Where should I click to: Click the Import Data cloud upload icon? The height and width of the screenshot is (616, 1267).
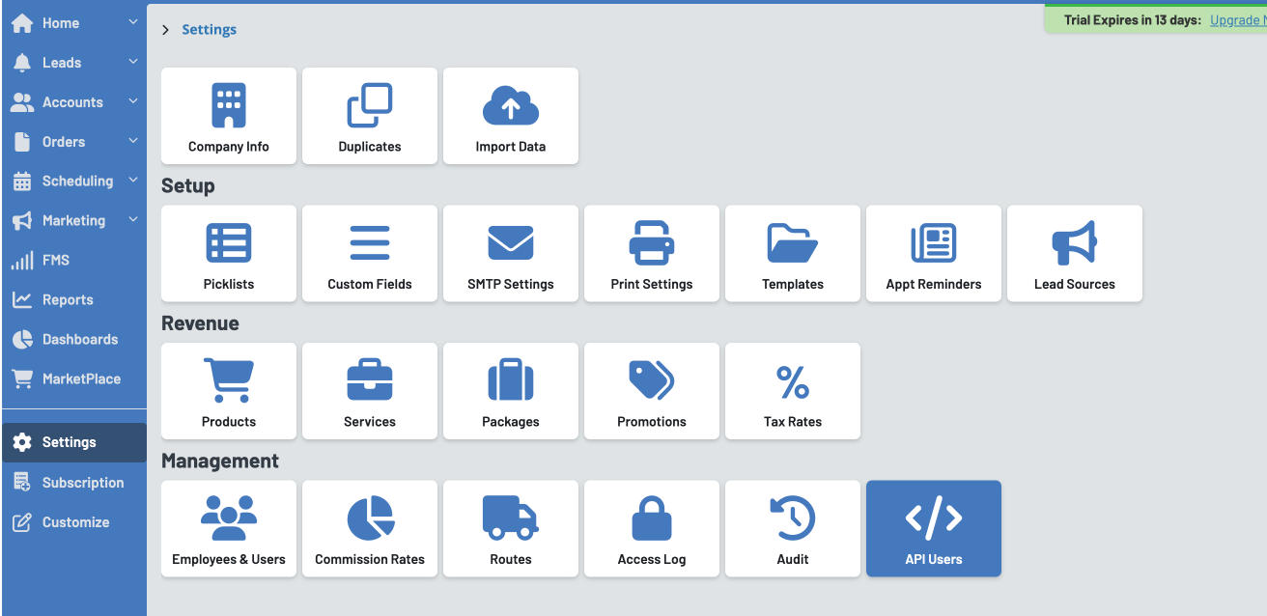coord(510,105)
